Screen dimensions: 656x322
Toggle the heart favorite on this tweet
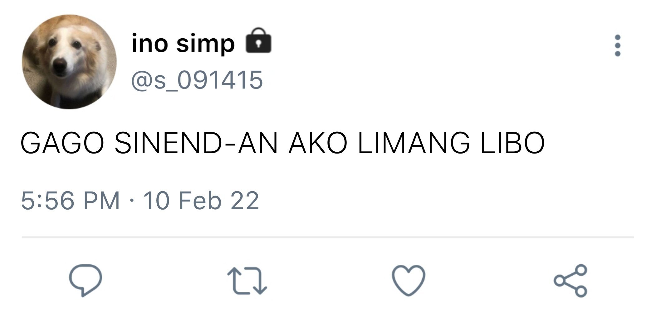click(x=409, y=280)
